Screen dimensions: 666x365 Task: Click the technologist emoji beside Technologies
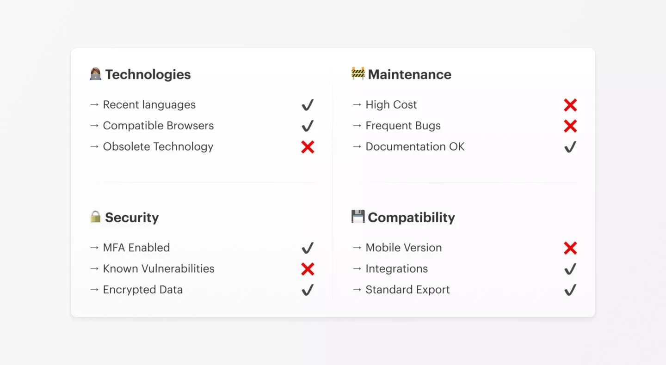point(95,74)
